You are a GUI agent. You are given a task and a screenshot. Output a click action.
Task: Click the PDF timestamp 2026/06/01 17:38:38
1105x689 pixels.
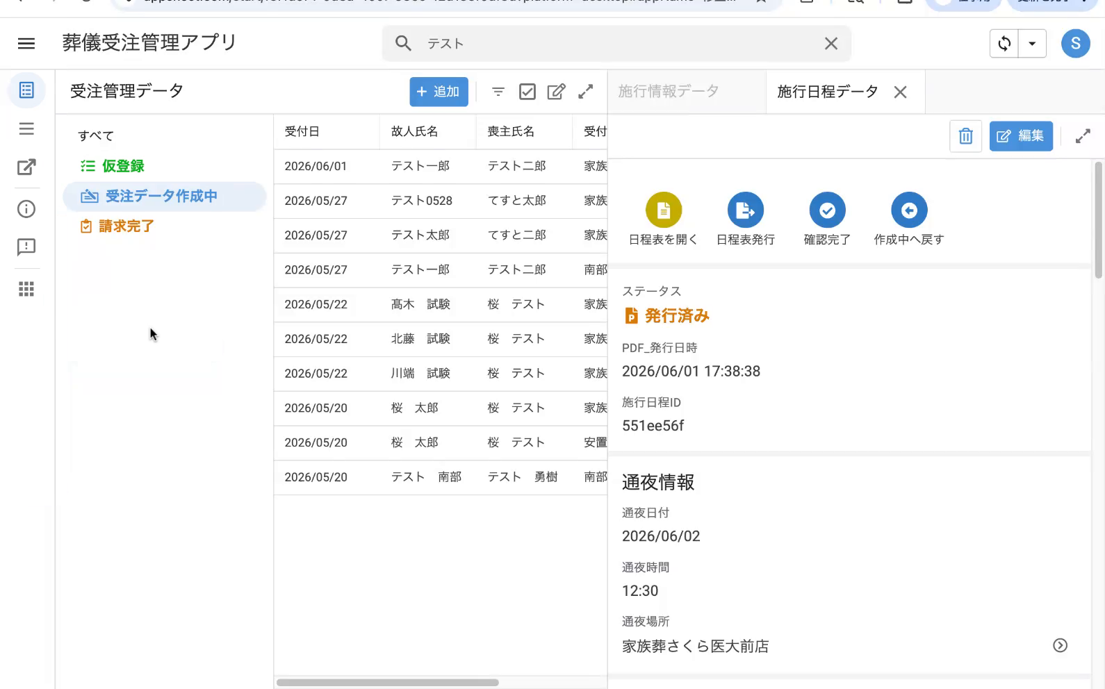(691, 372)
